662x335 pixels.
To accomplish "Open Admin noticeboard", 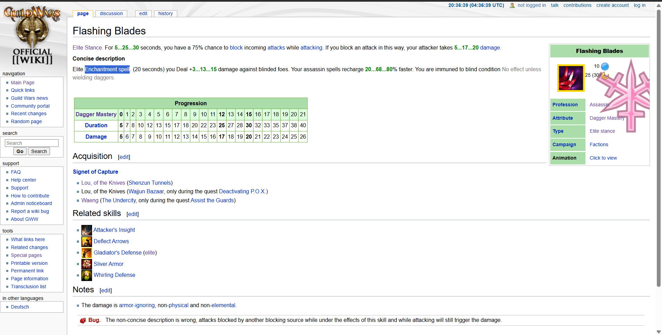I will [x=31, y=203].
